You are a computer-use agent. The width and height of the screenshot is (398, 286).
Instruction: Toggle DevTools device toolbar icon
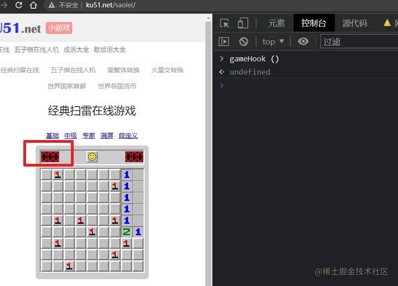click(243, 23)
